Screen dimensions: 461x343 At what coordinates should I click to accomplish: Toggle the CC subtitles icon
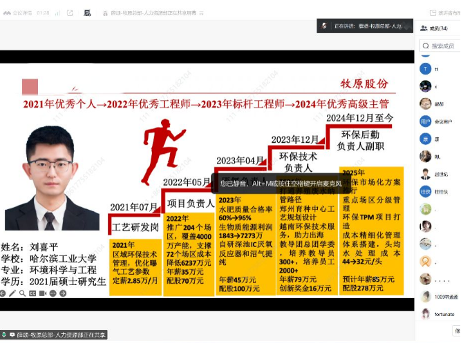[32, 293]
